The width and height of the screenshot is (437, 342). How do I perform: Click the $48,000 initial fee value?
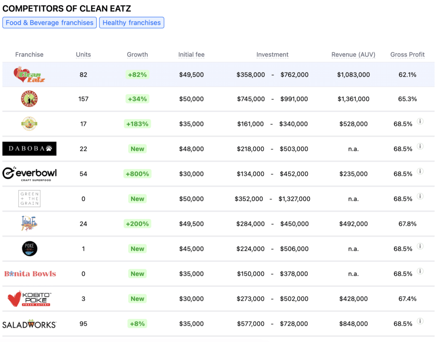point(192,149)
